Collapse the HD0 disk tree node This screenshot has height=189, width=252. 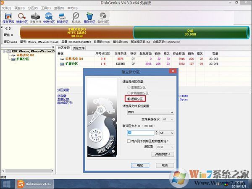(4, 51)
